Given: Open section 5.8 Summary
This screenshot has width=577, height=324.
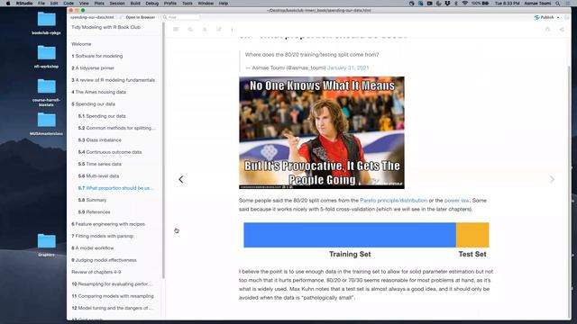Looking at the screenshot, I should point(92,200).
